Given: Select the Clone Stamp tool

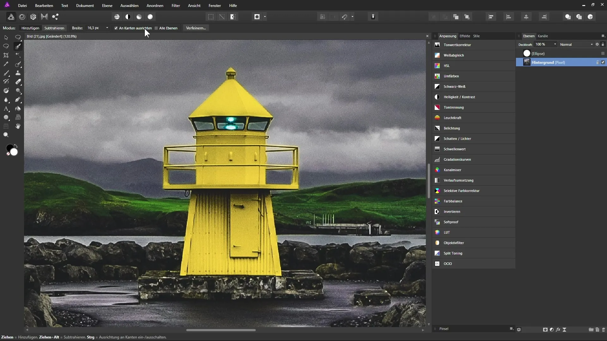Looking at the screenshot, I should point(18,73).
